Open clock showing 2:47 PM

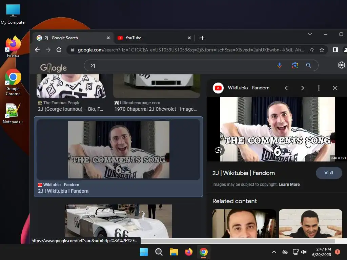322,252
